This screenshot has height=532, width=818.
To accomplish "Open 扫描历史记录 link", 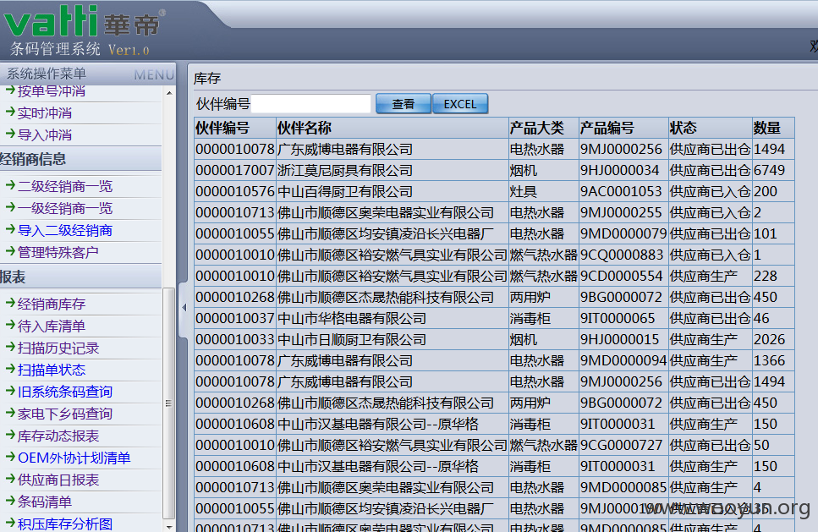I will point(58,348).
